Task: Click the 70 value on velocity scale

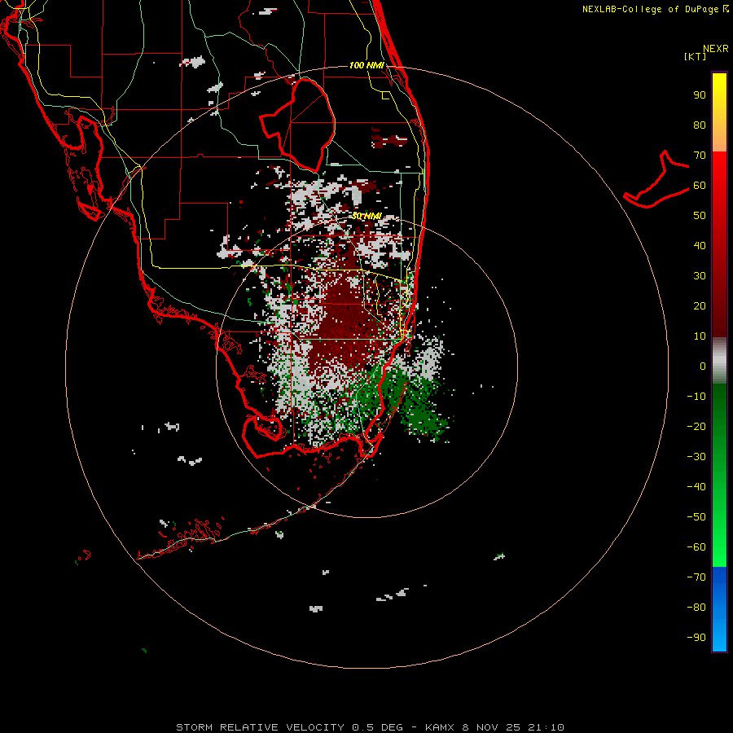Action: [x=700, y=156]
